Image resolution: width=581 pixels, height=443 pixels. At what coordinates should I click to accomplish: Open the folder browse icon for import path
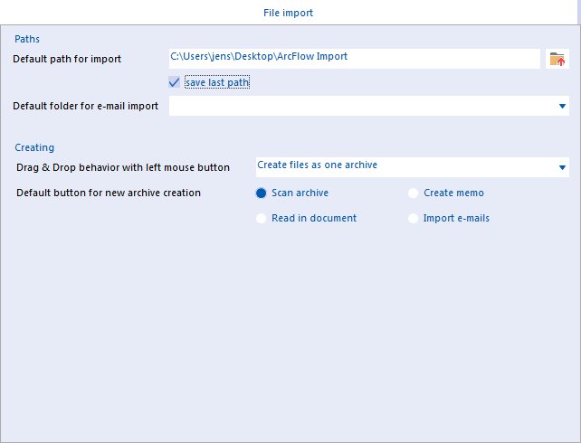tap(557, 59)
